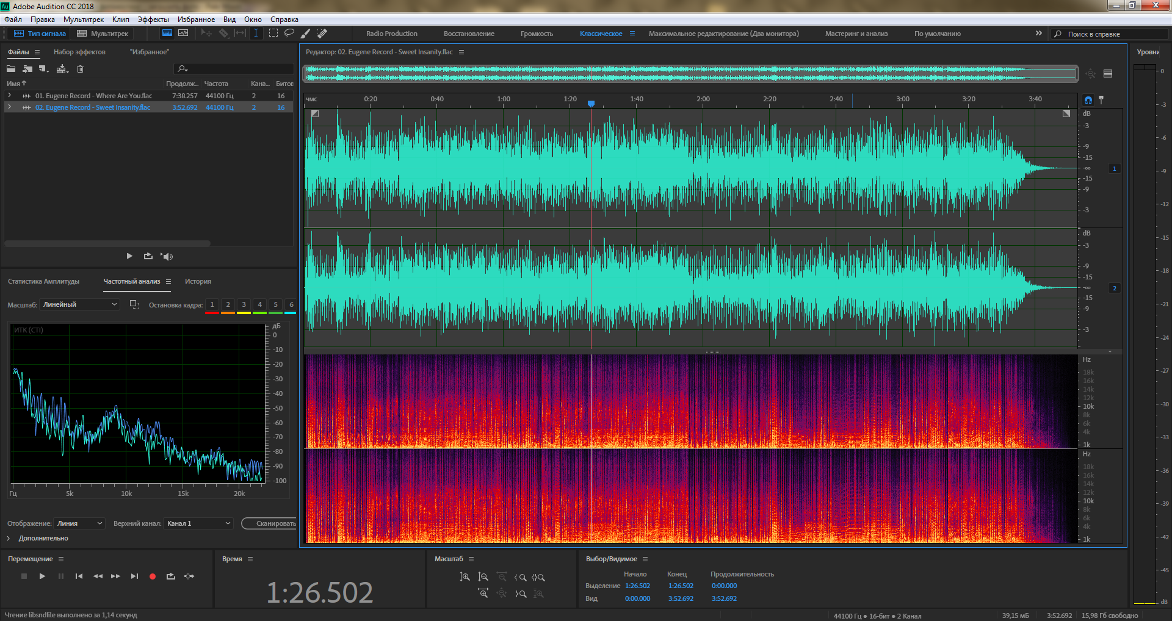The height and width of the screenshot is (621, 1172).
Task: Open the Мультитрек menu
Action: click(84, 20)
